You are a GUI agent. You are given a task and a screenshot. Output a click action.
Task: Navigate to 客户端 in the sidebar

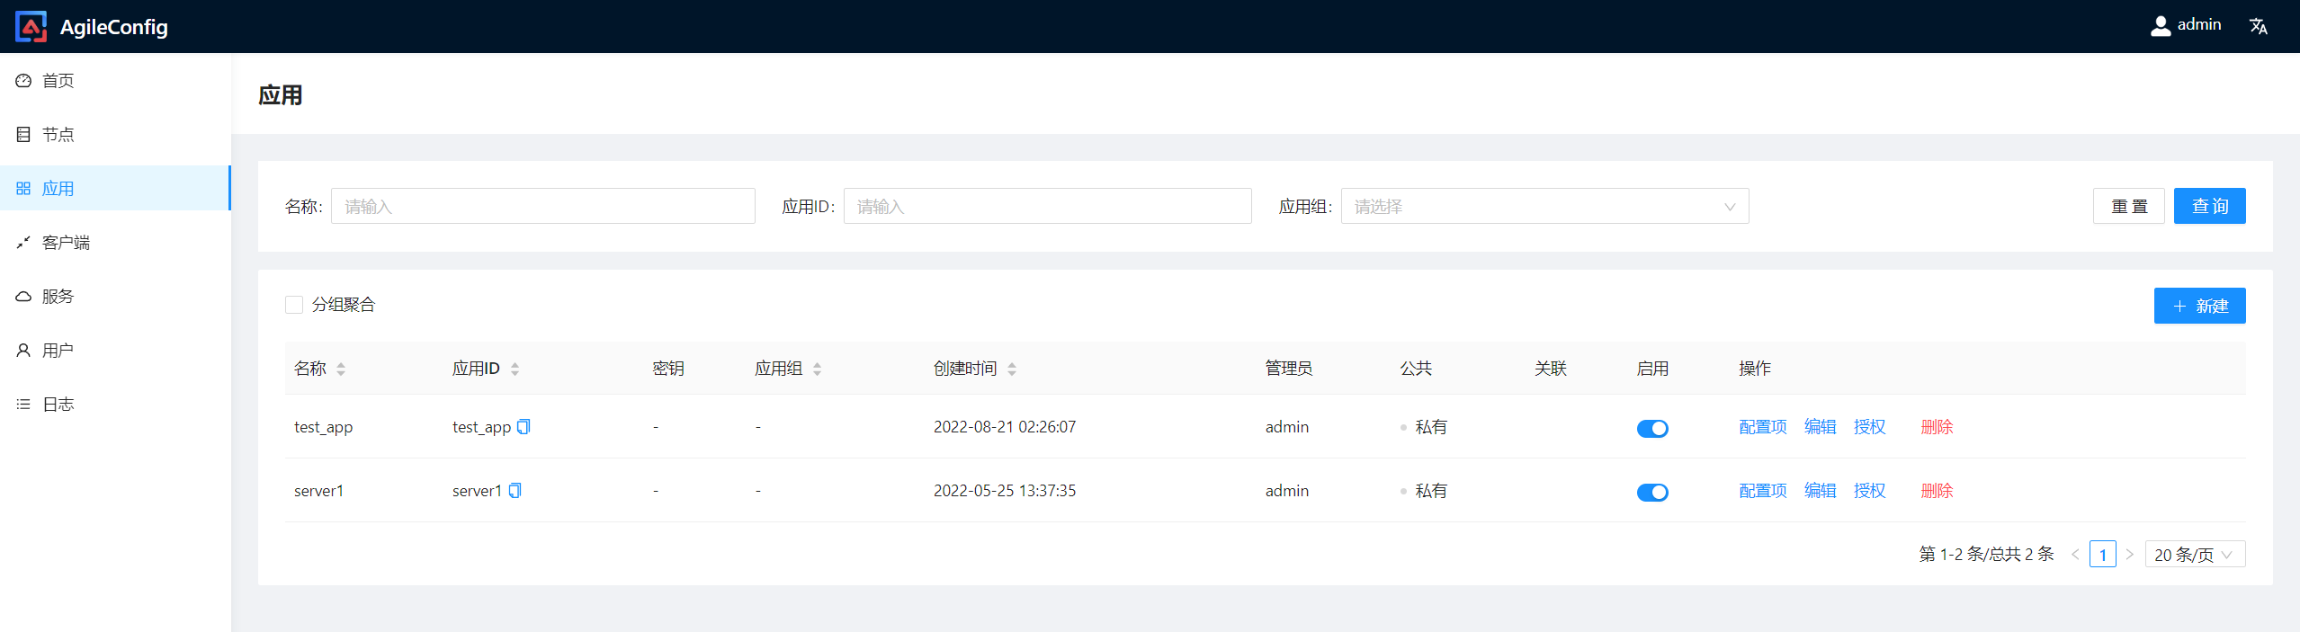click(66, 243)
